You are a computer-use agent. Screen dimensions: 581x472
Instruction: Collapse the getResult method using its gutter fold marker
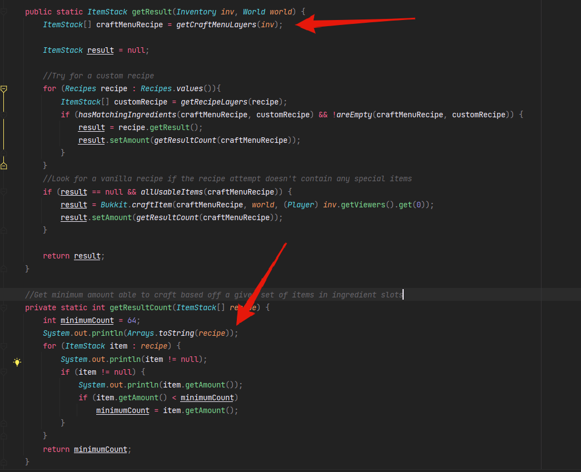4,12
